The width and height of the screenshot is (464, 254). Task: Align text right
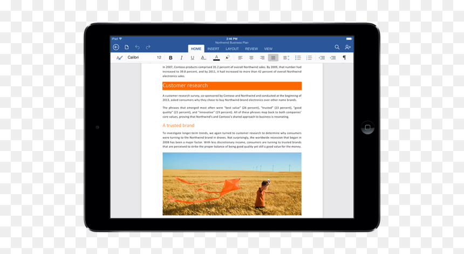[x=262, y=58]
